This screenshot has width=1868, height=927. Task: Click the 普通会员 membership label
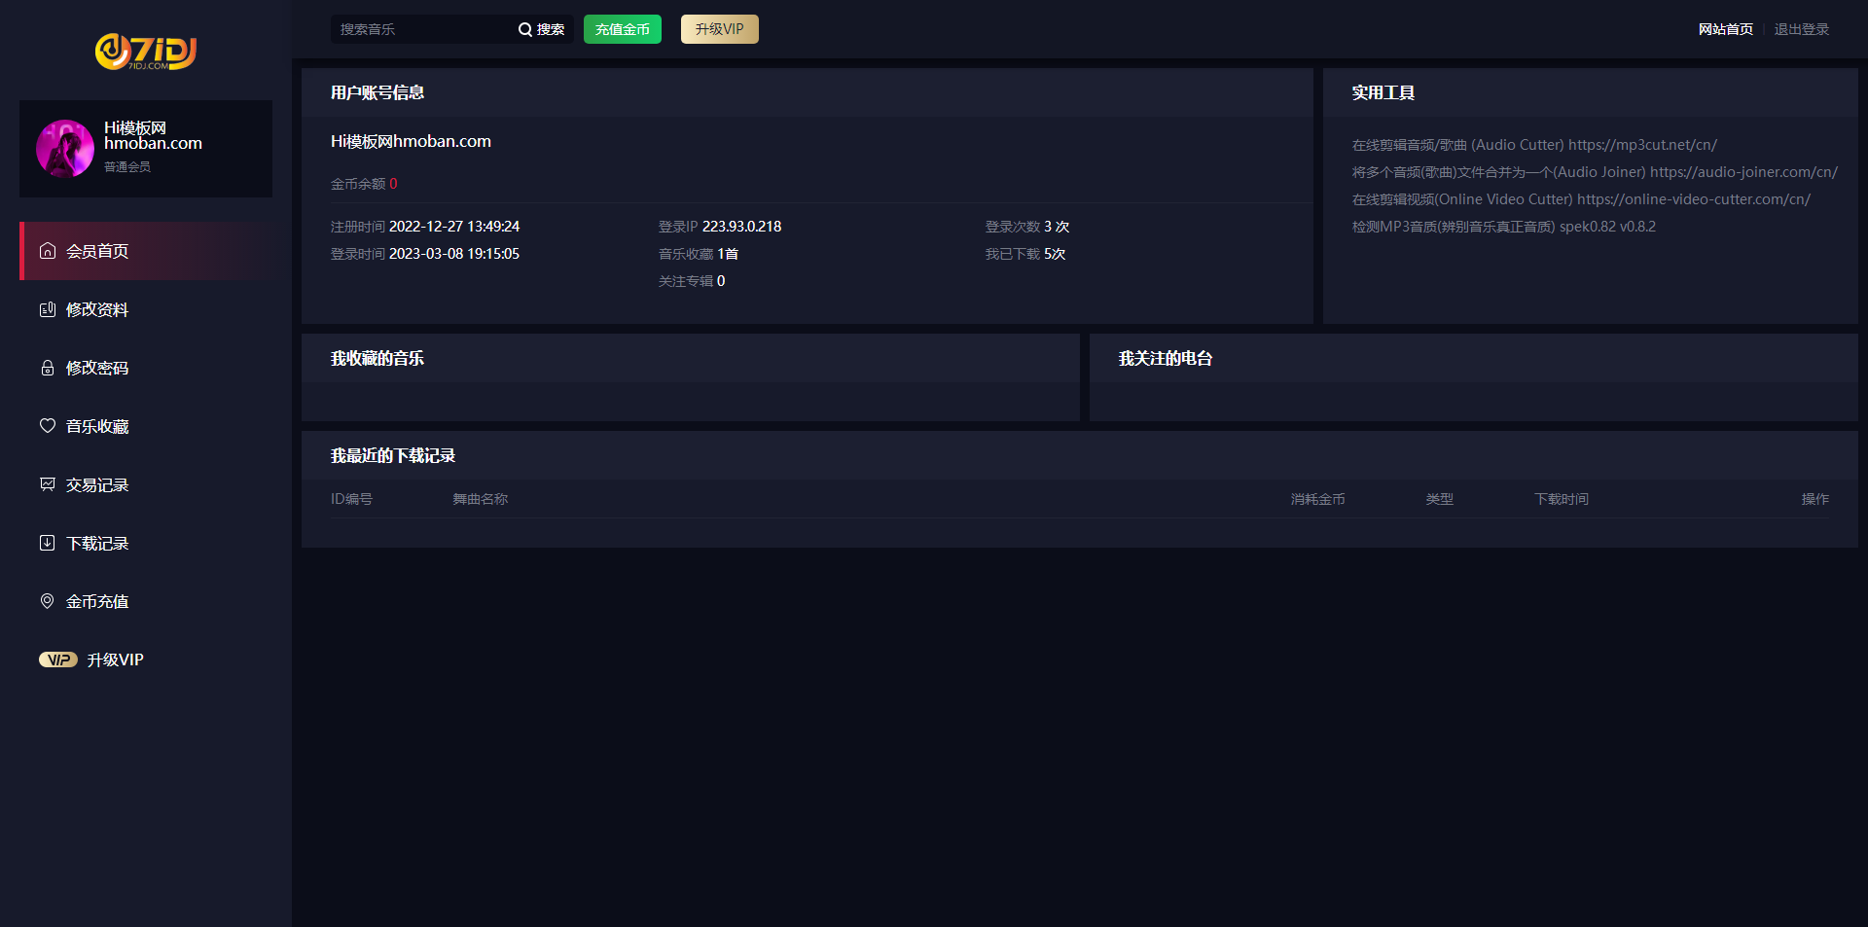tap(127, 167)
